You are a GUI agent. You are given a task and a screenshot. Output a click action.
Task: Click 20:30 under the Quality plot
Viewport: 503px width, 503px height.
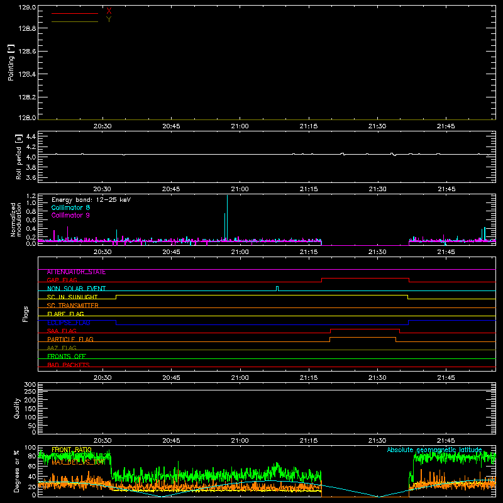point(102,441)
